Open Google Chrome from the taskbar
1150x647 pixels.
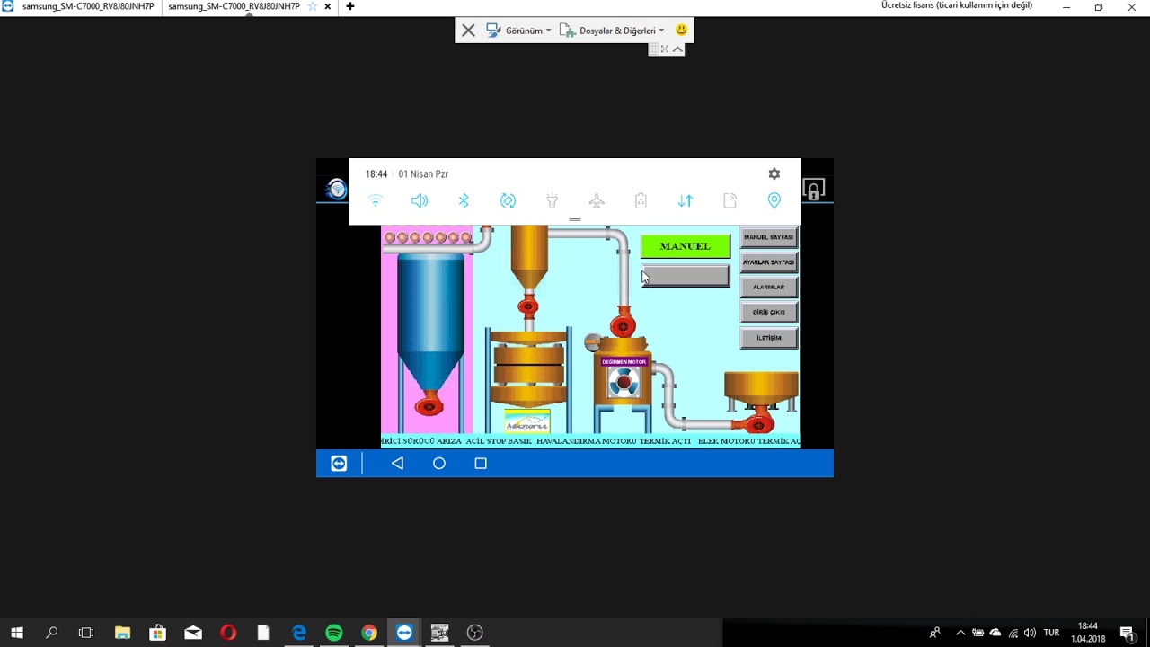click(369, 633)
